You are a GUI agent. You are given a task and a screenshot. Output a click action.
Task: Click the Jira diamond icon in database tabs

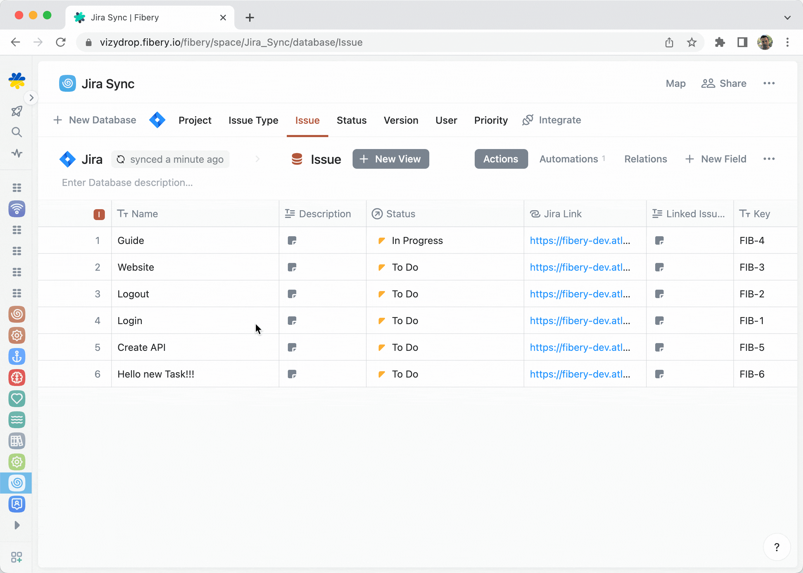click(157, 120)
